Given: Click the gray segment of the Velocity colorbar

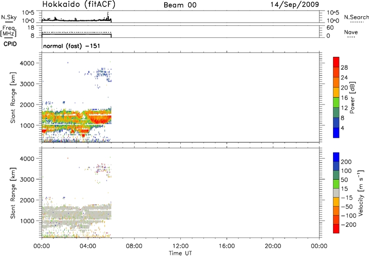Looking at the screenshot, I should click(x=336, y=193).
